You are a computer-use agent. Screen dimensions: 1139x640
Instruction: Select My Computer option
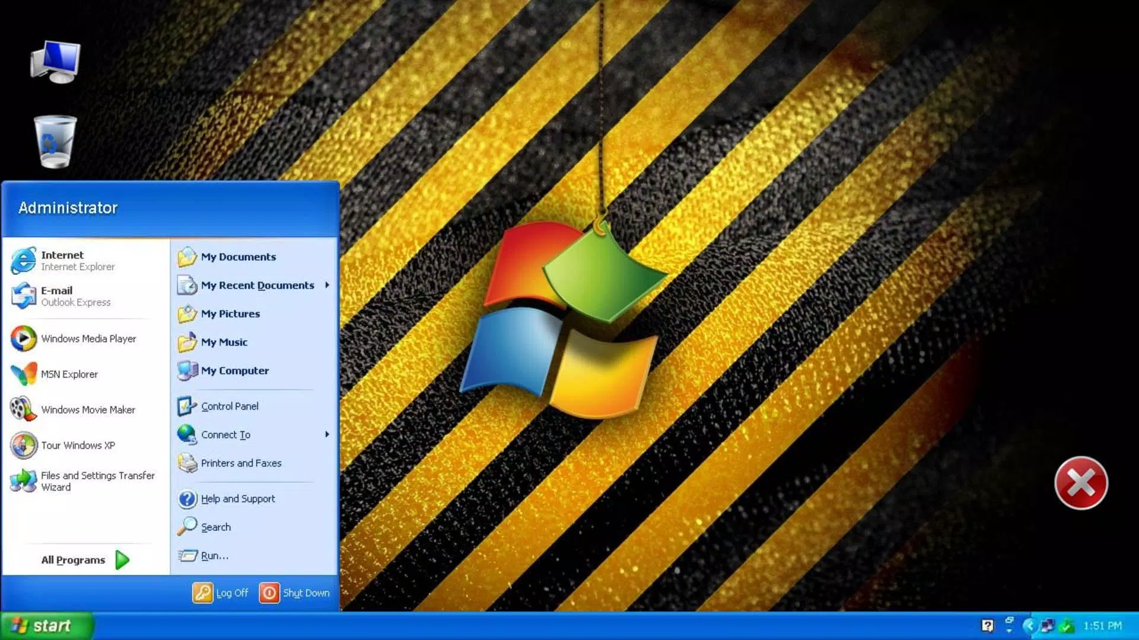coord(235,370)
